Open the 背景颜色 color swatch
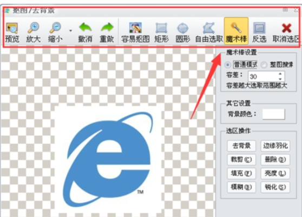302x217 pixels. tap(273, 114)
